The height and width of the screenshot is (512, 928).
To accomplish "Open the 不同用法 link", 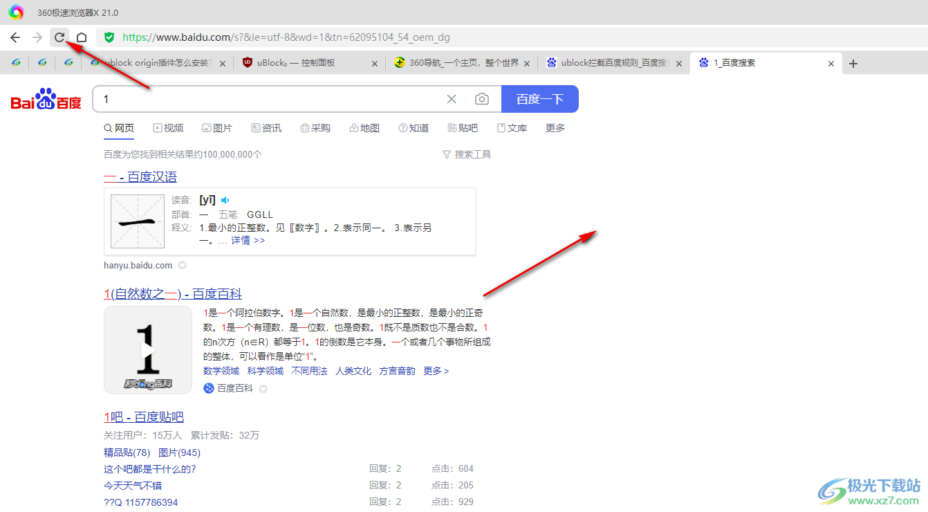I will pyautogui.click(x=309, y=371).
